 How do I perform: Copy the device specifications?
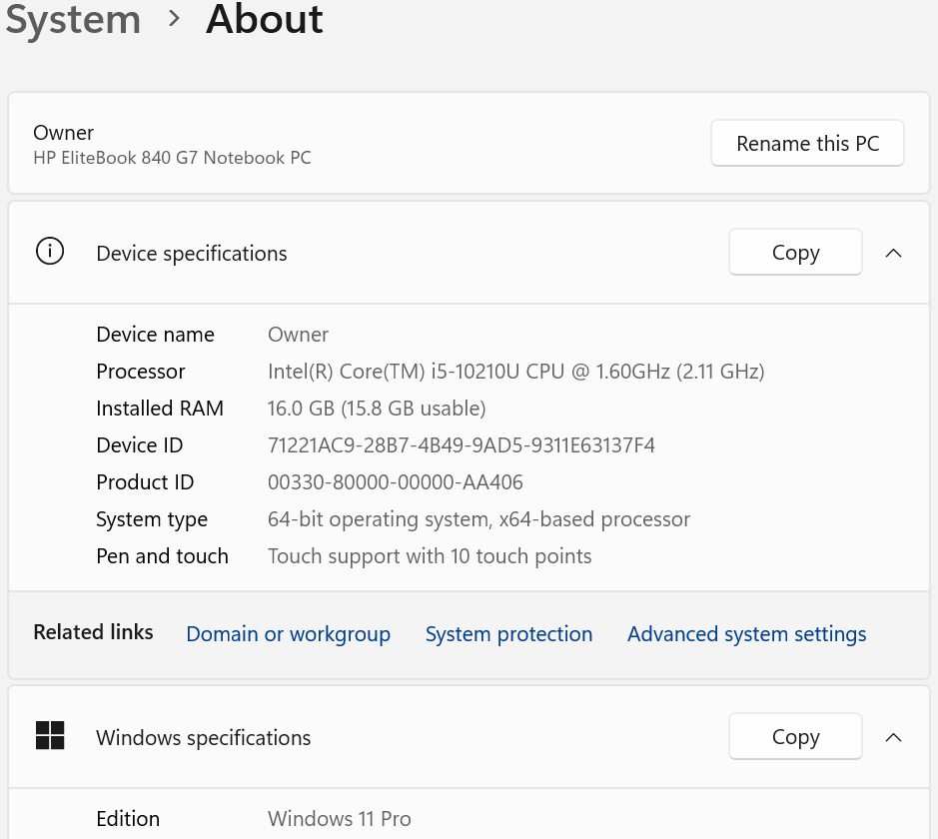(795, 253)
